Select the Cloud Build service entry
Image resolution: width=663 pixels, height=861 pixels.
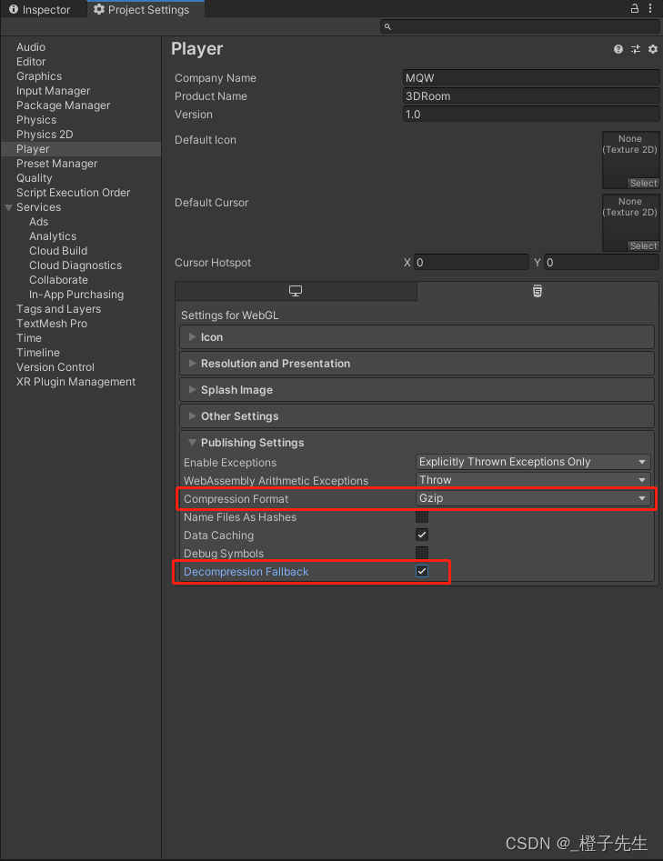[58, 251]
